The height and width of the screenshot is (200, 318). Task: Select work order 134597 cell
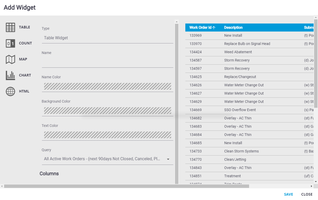click(195, 69)
